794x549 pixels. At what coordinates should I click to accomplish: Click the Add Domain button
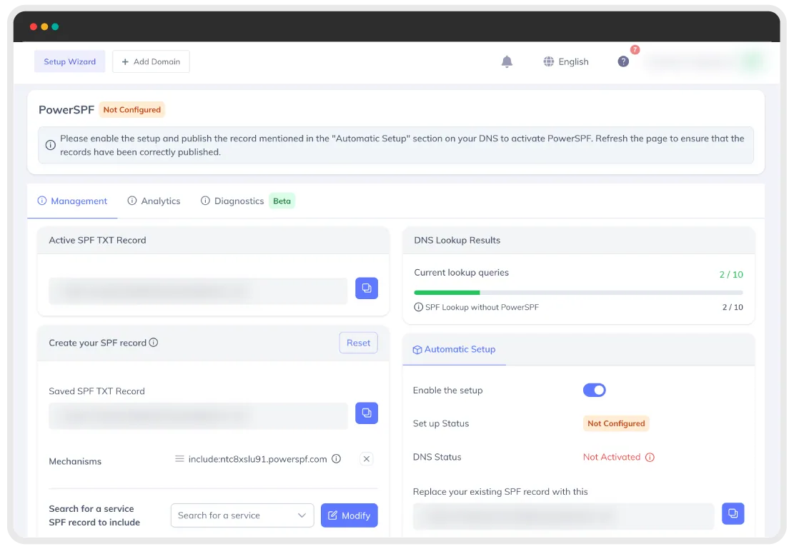[x=151, y=61]
